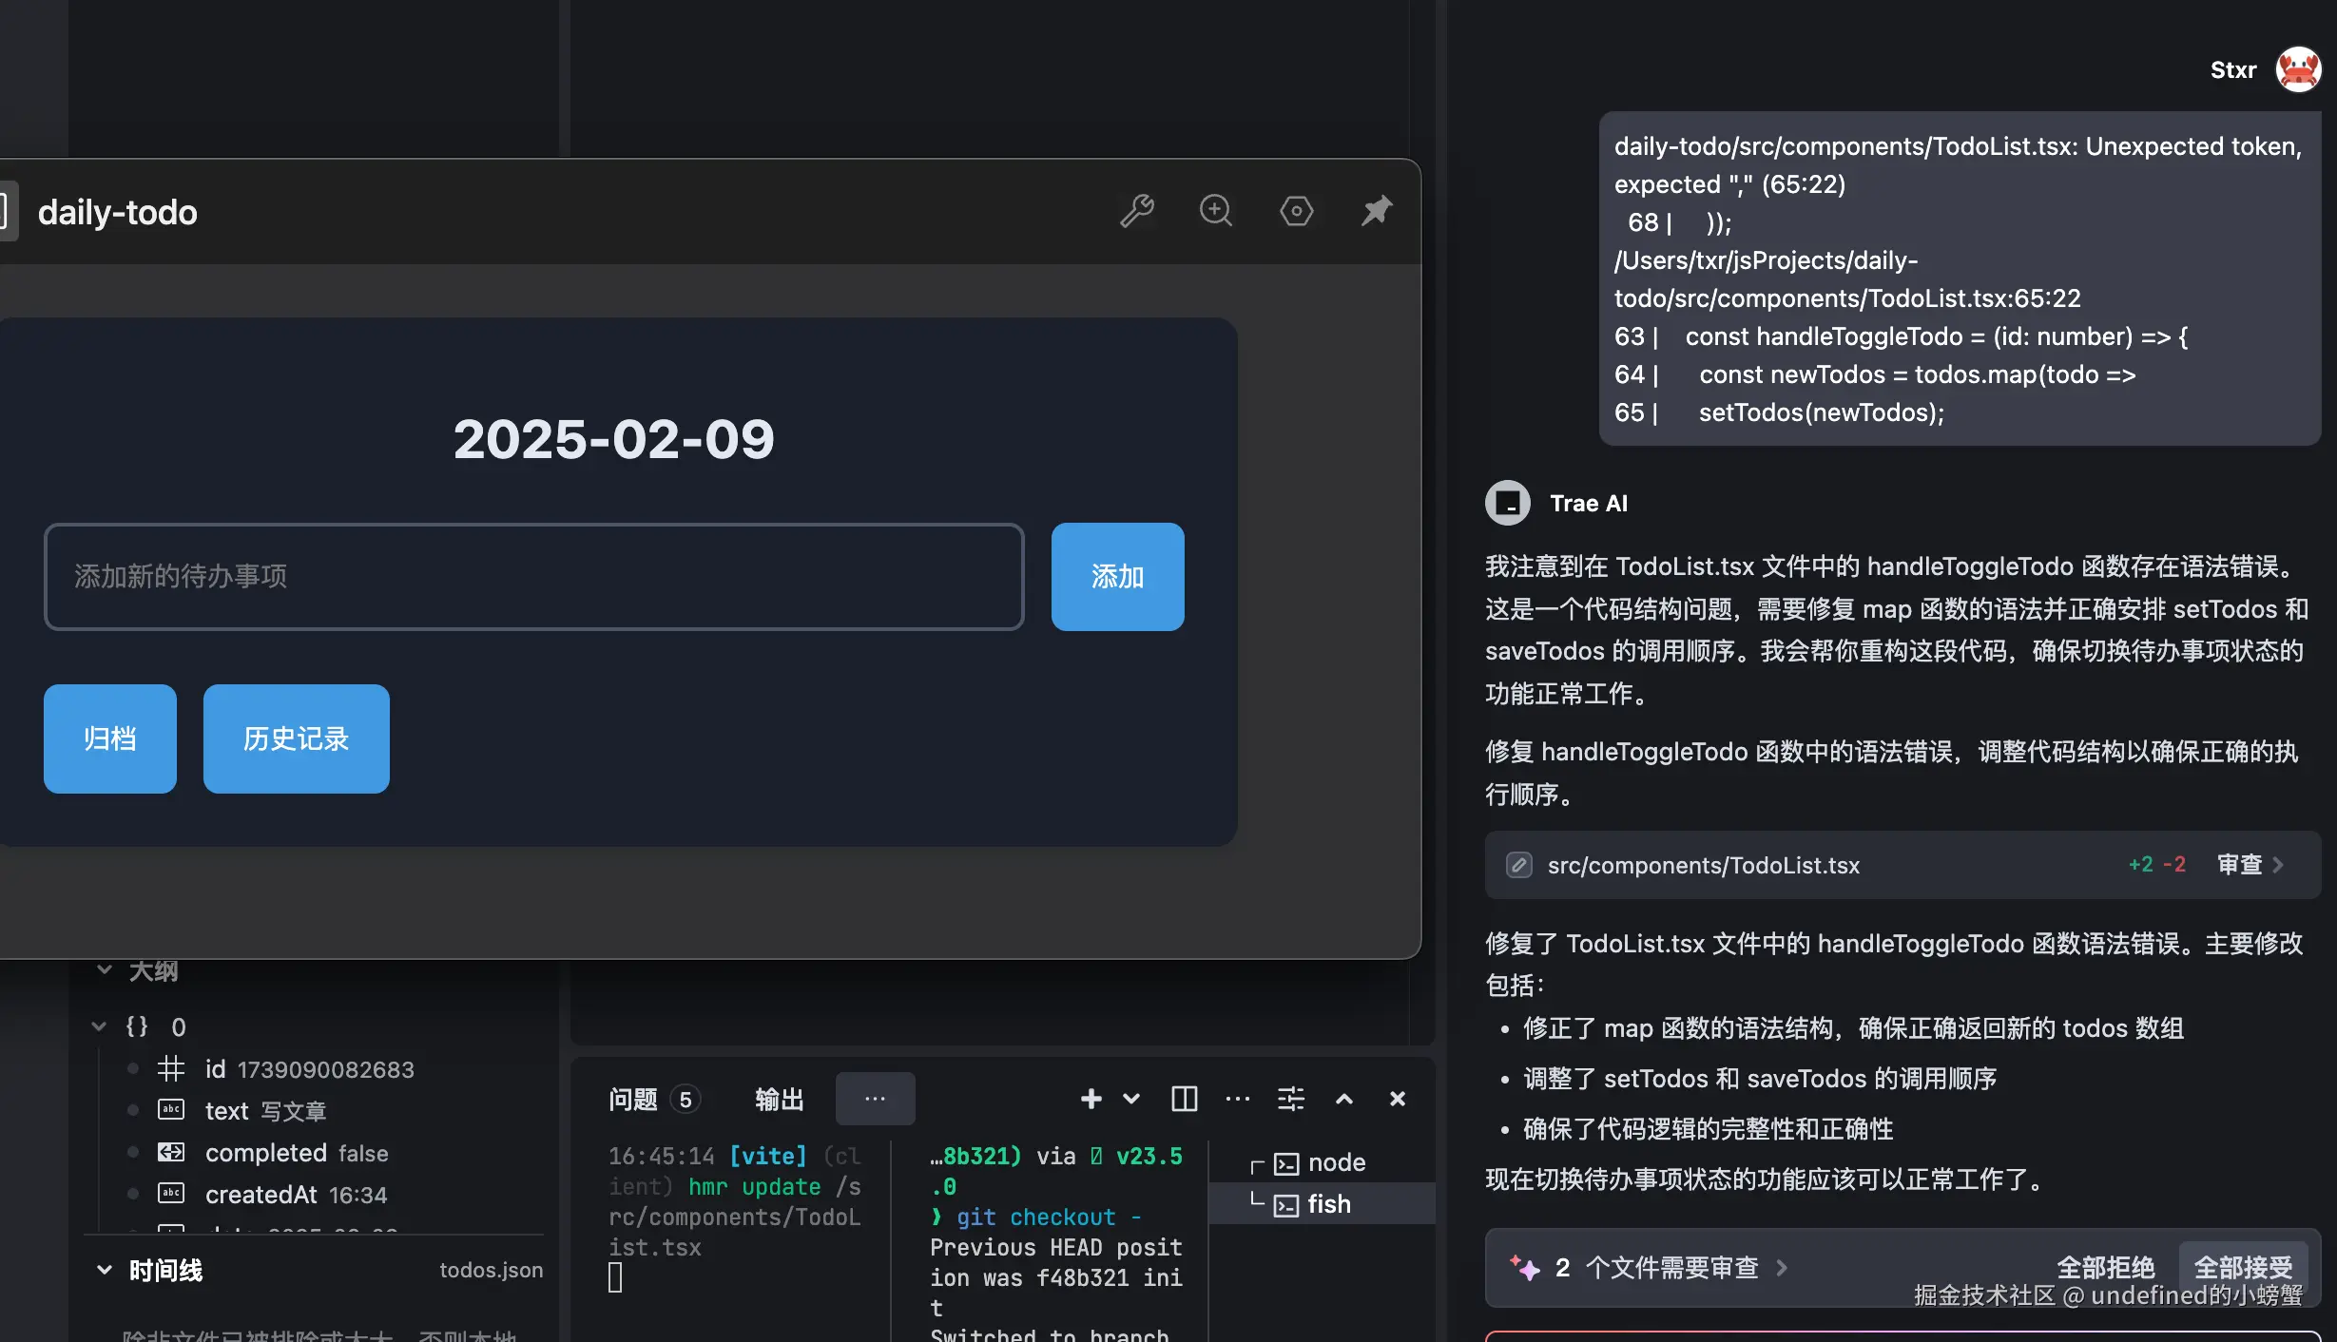The image size is (2337, 1342).
Task: Maximize terminal panel with up chevron
Action: [x=1343, y=1099]
